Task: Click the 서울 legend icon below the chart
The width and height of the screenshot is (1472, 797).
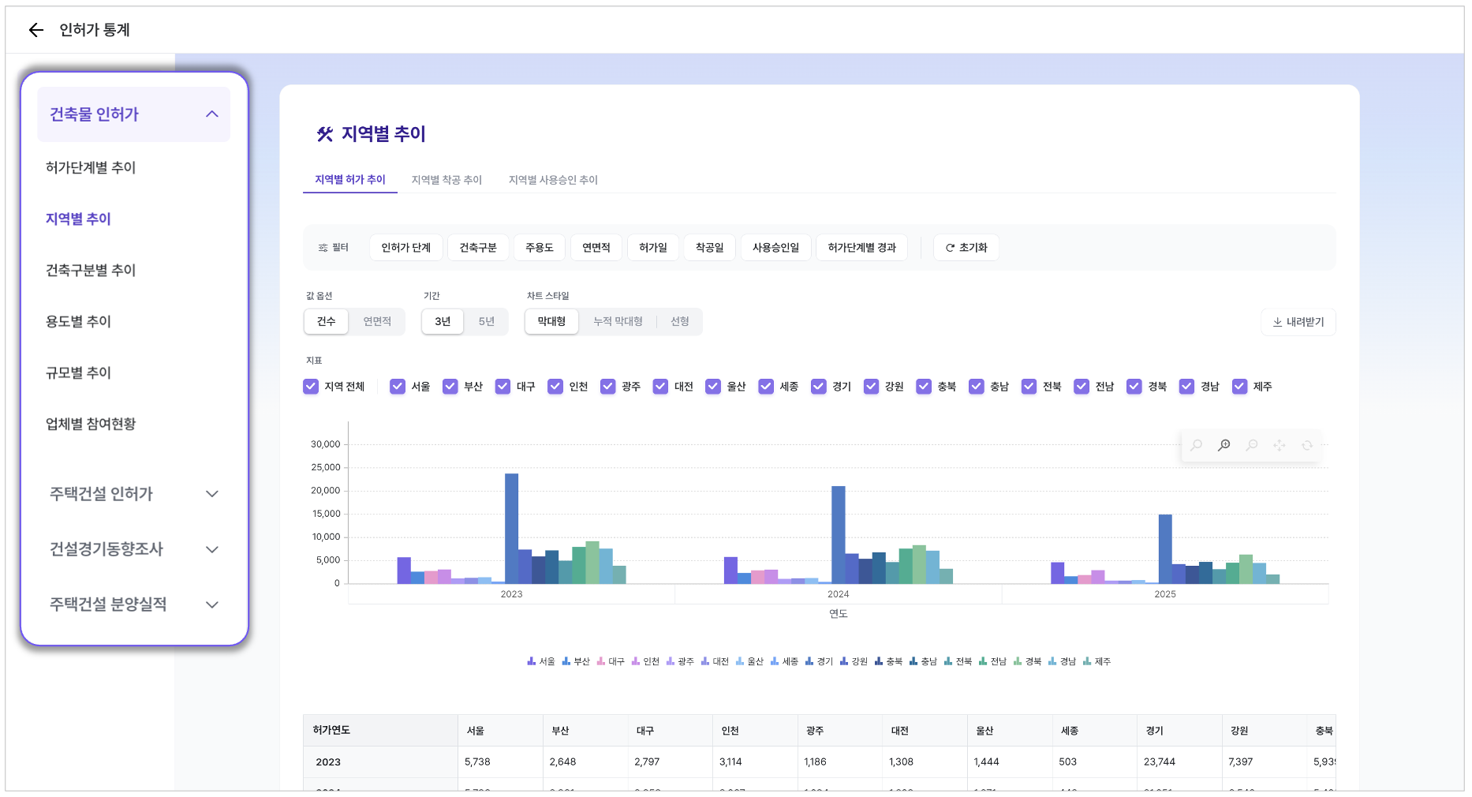Action: click(x=532, y=661)
